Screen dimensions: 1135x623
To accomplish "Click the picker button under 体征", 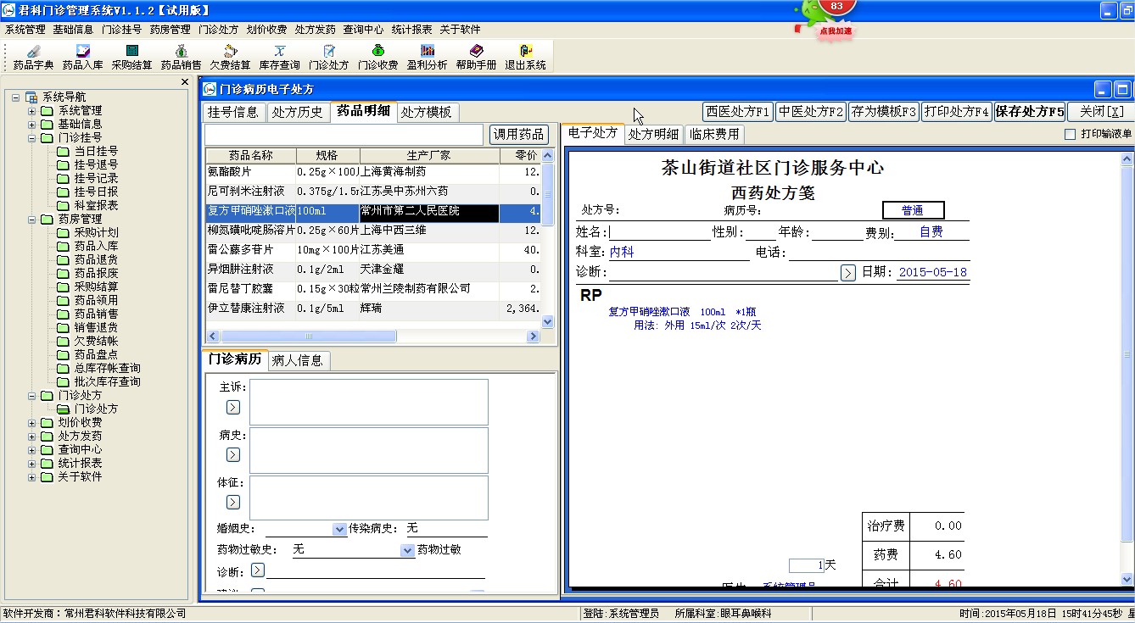I will pos(233,503).
